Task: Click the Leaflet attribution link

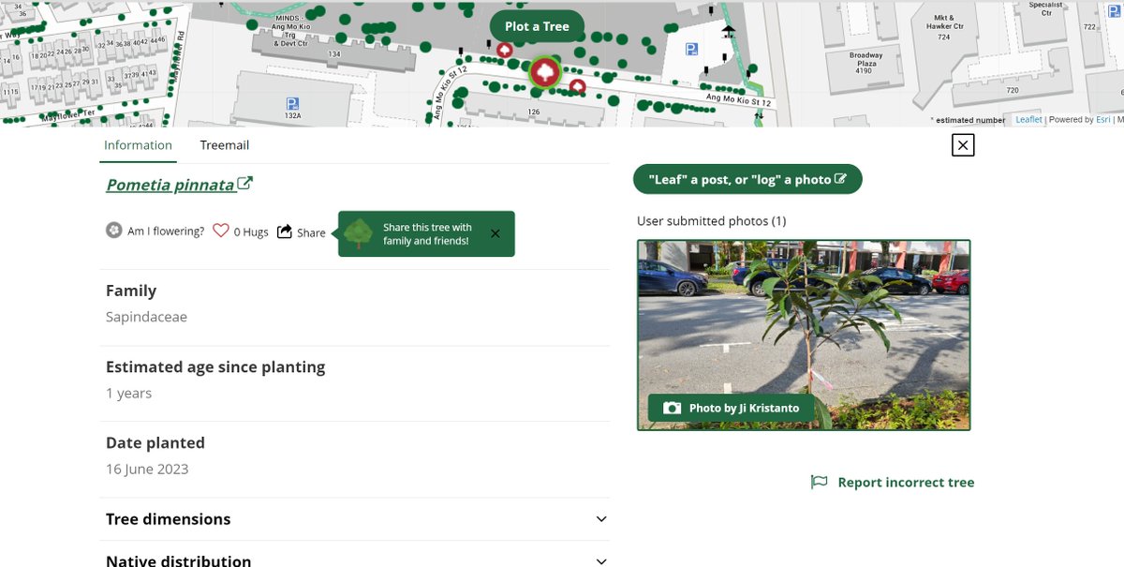Action: pyautogui.click(x=1028, y=119)
